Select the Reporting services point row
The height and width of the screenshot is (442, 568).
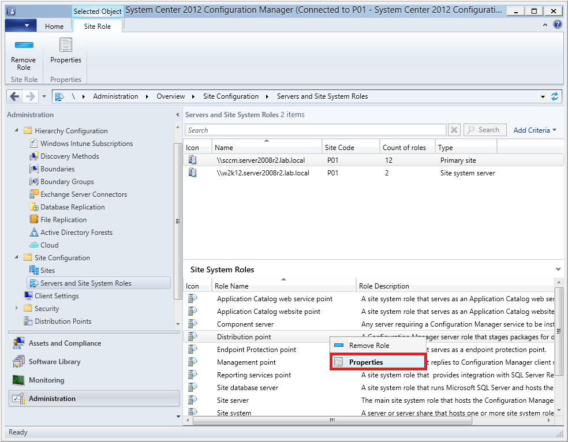click(369, 375)
